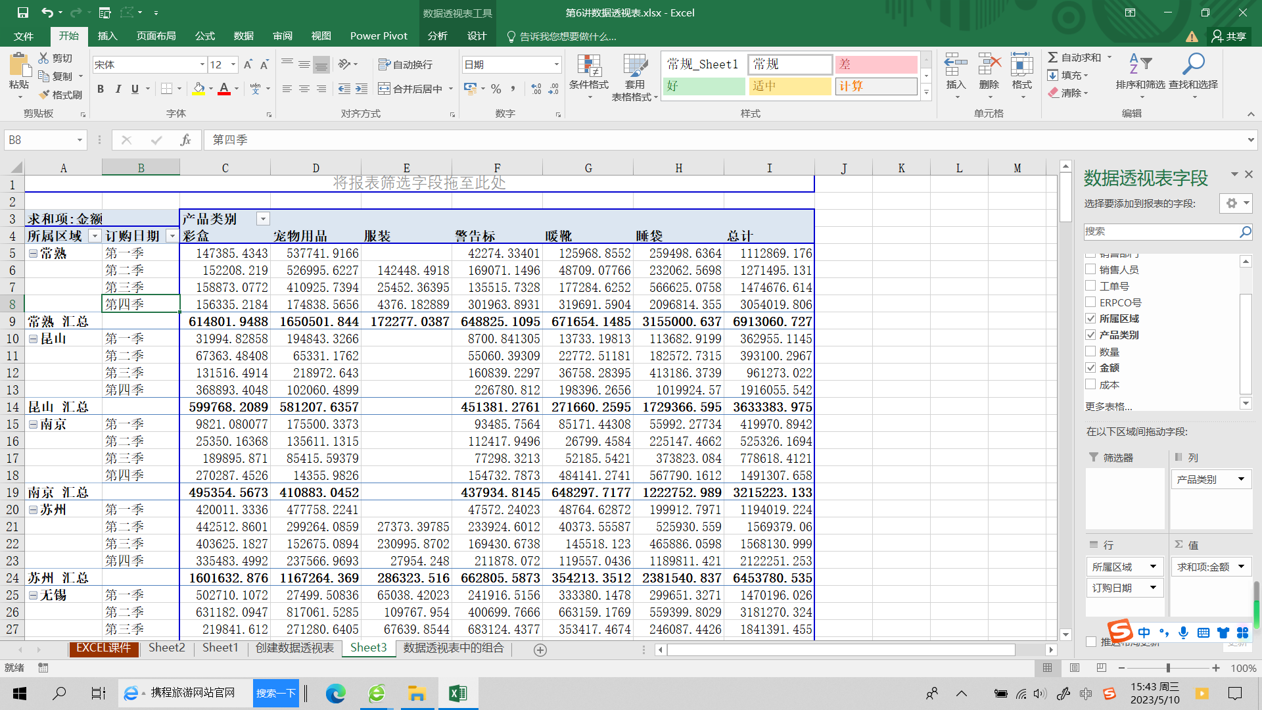Click the Insert Function fx icon
The image size is (1262, 710).
click(185, 140)
